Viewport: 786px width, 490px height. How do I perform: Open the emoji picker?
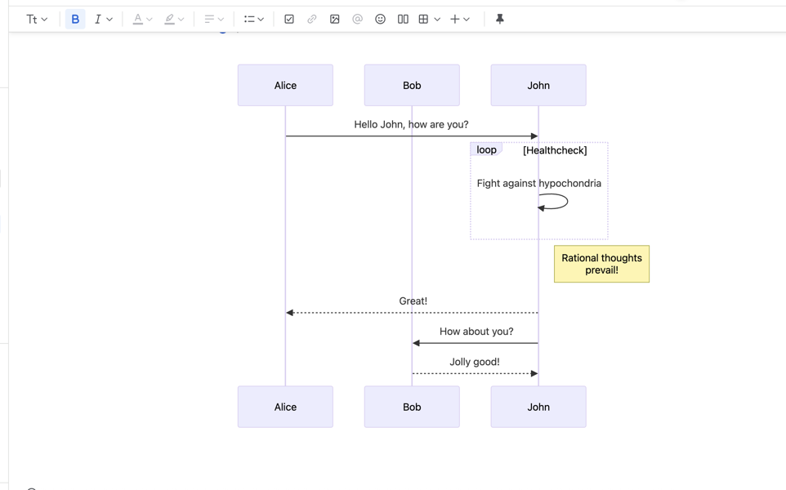tap(380, 19)
